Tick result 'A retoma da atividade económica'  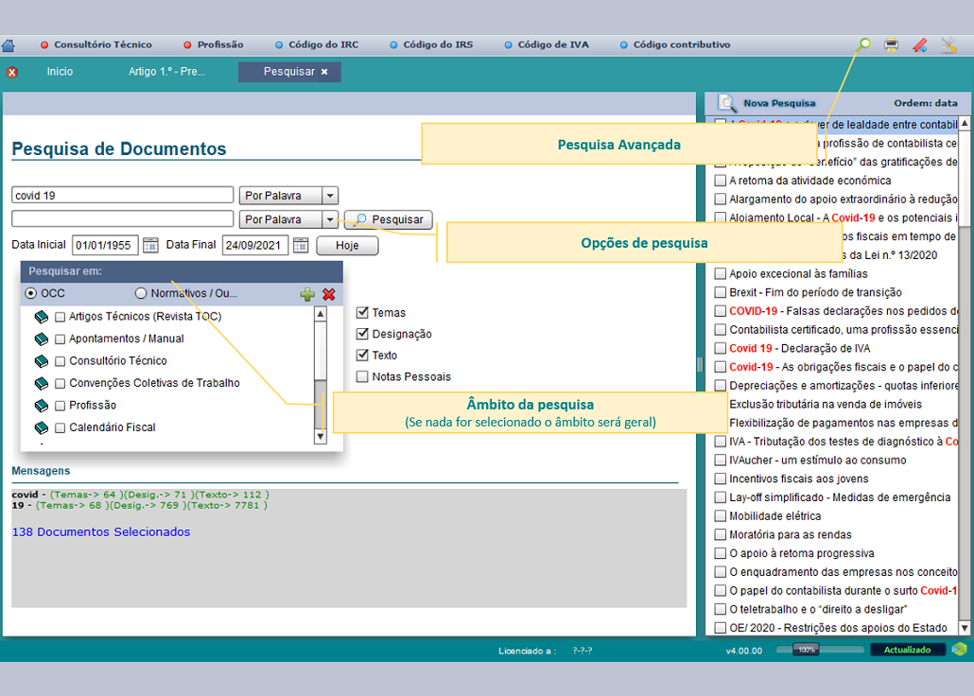[x=720, y=181]
